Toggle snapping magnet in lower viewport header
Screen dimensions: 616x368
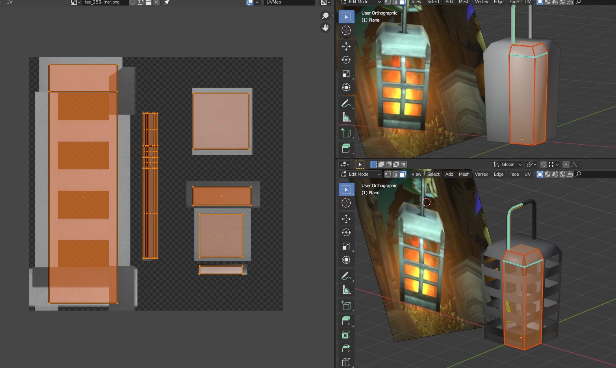click(544, 164)
